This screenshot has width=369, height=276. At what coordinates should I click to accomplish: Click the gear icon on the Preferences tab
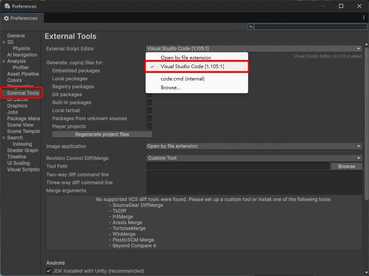coord(6,18)
